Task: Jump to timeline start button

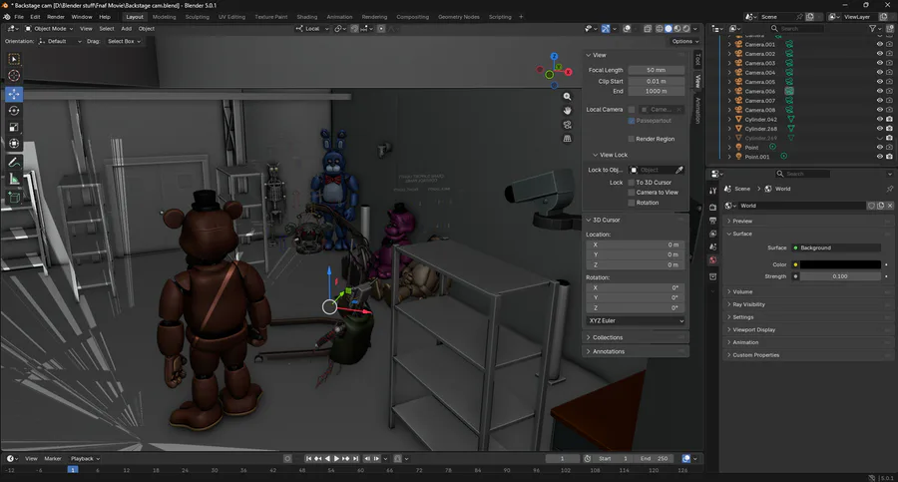Action: pyautogui.click(x=308, y=458)
